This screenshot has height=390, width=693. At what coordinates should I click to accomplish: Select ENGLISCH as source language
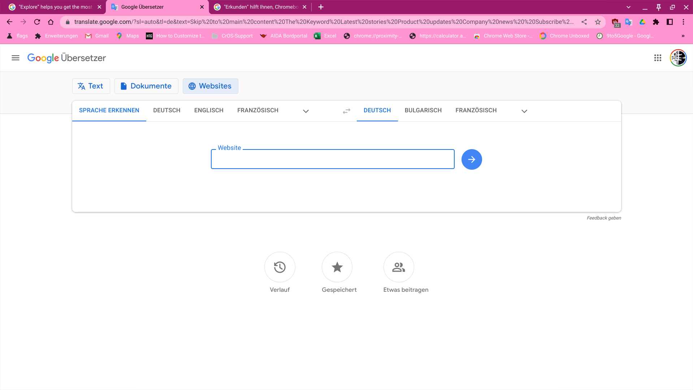click(x=209, y=110)
